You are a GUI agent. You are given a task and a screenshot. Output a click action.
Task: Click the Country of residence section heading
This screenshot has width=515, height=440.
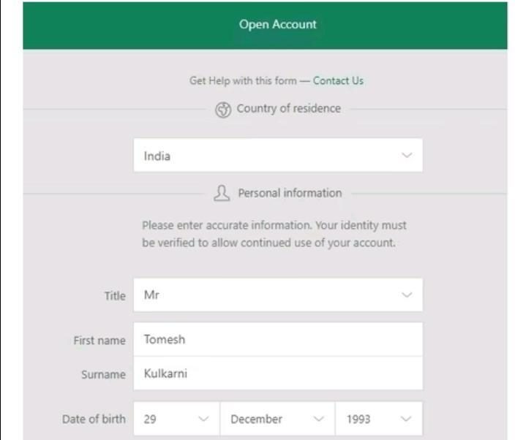tap(289, 109)
